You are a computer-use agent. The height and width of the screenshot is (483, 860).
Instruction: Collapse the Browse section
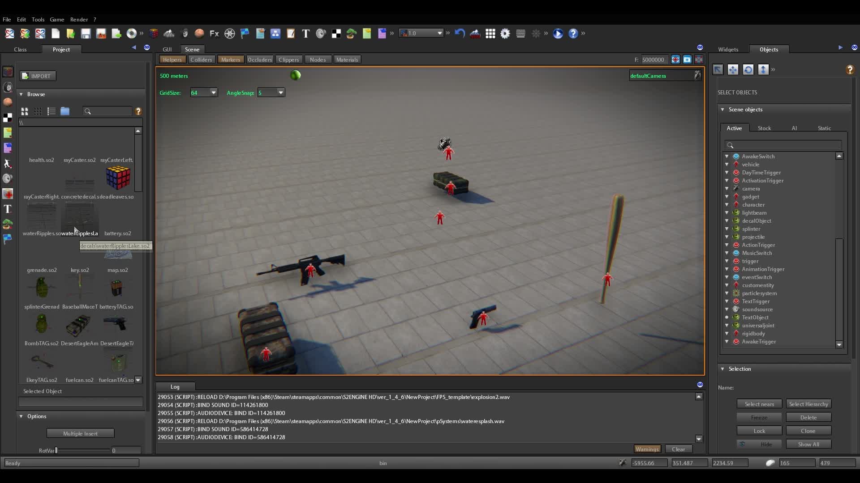(x=21, y=94)
